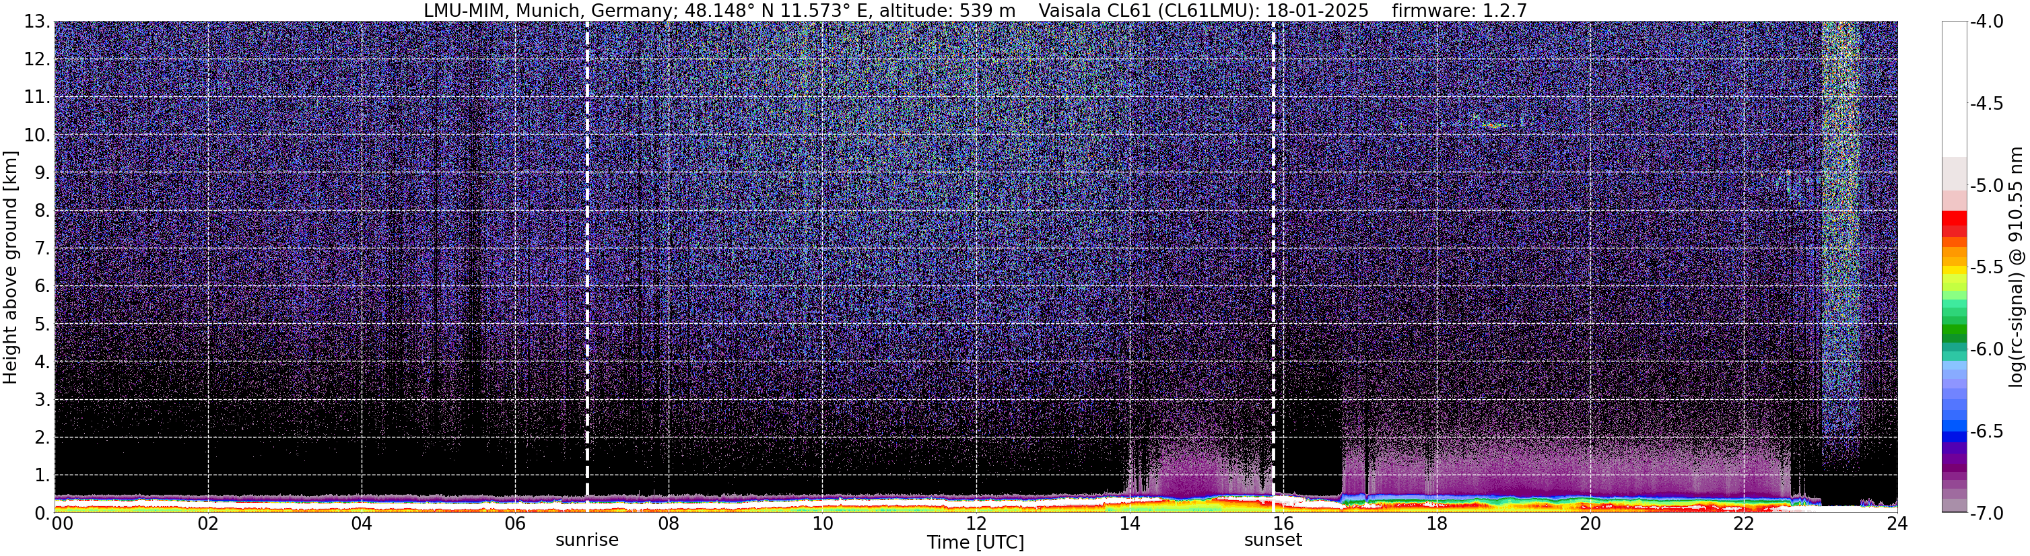Click the '08' tick on the time axis
This screenshot has width=2030, height=556.
click(669, 524)
